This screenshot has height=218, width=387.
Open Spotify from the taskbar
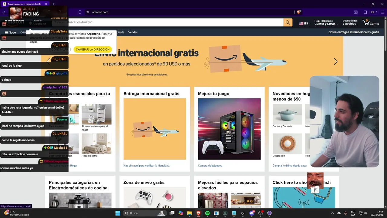pos(207,213)
